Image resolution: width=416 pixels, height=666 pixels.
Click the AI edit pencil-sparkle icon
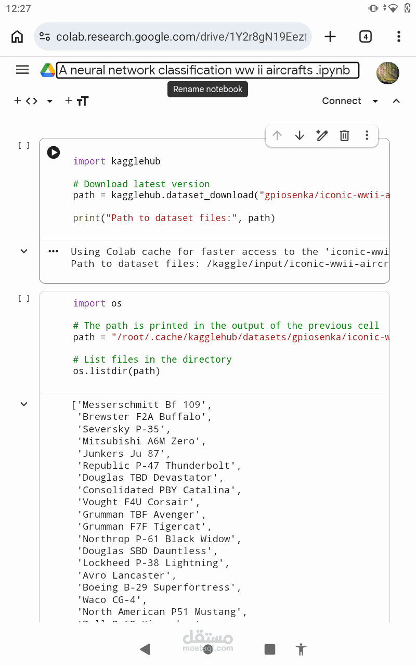point(322,136)
